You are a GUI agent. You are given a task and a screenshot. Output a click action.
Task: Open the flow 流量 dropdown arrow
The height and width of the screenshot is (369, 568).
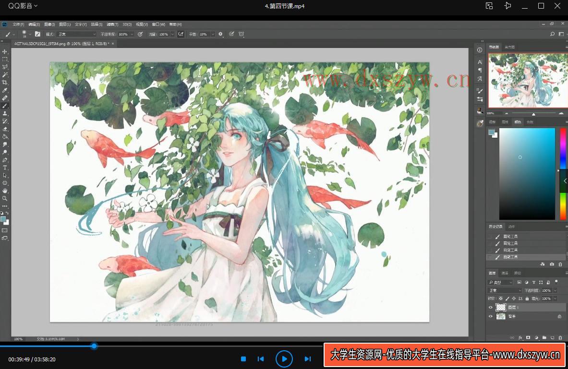tap(172, 34)
